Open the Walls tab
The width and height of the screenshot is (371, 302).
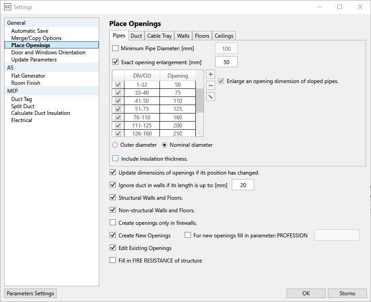pyautogui.click(x=183, y=35)
